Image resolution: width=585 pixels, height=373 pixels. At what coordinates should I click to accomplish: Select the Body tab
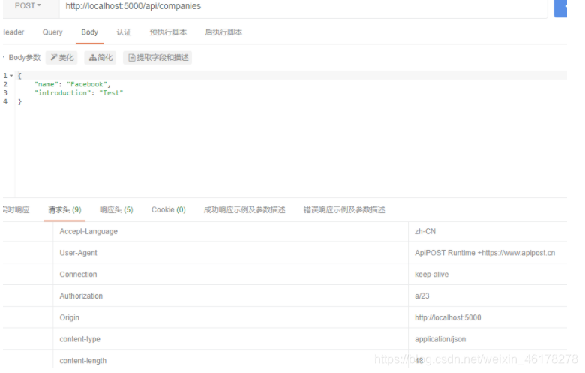tap(89, 32)
